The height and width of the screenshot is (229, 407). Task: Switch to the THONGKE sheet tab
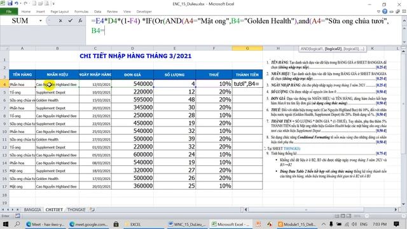pos(76,209)
